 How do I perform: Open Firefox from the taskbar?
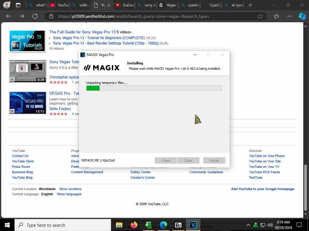coord(134,225)
